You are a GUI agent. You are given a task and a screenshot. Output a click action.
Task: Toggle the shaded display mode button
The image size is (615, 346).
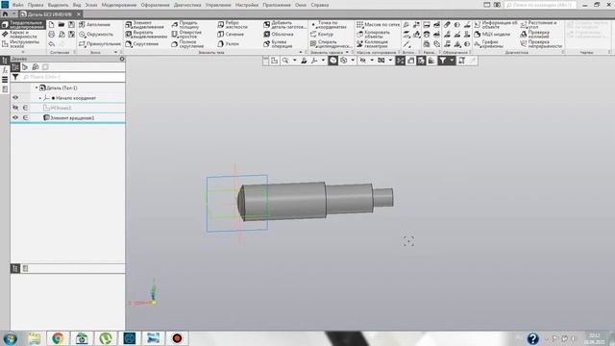[333, 61]
